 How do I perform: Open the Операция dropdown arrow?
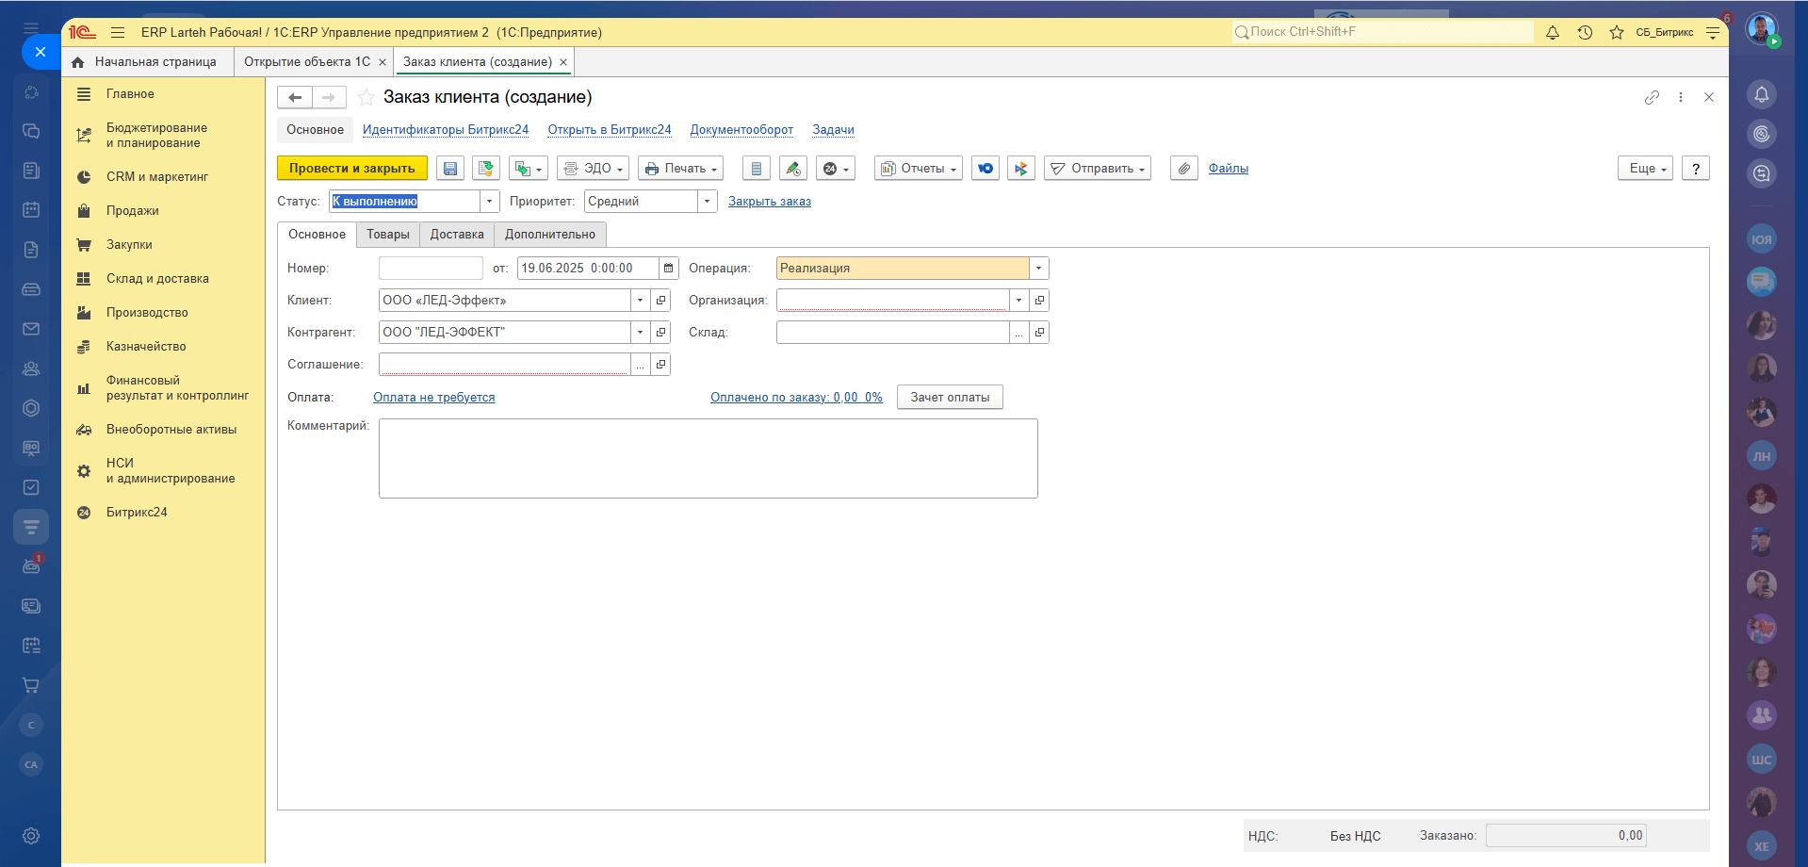point(1038,269)
